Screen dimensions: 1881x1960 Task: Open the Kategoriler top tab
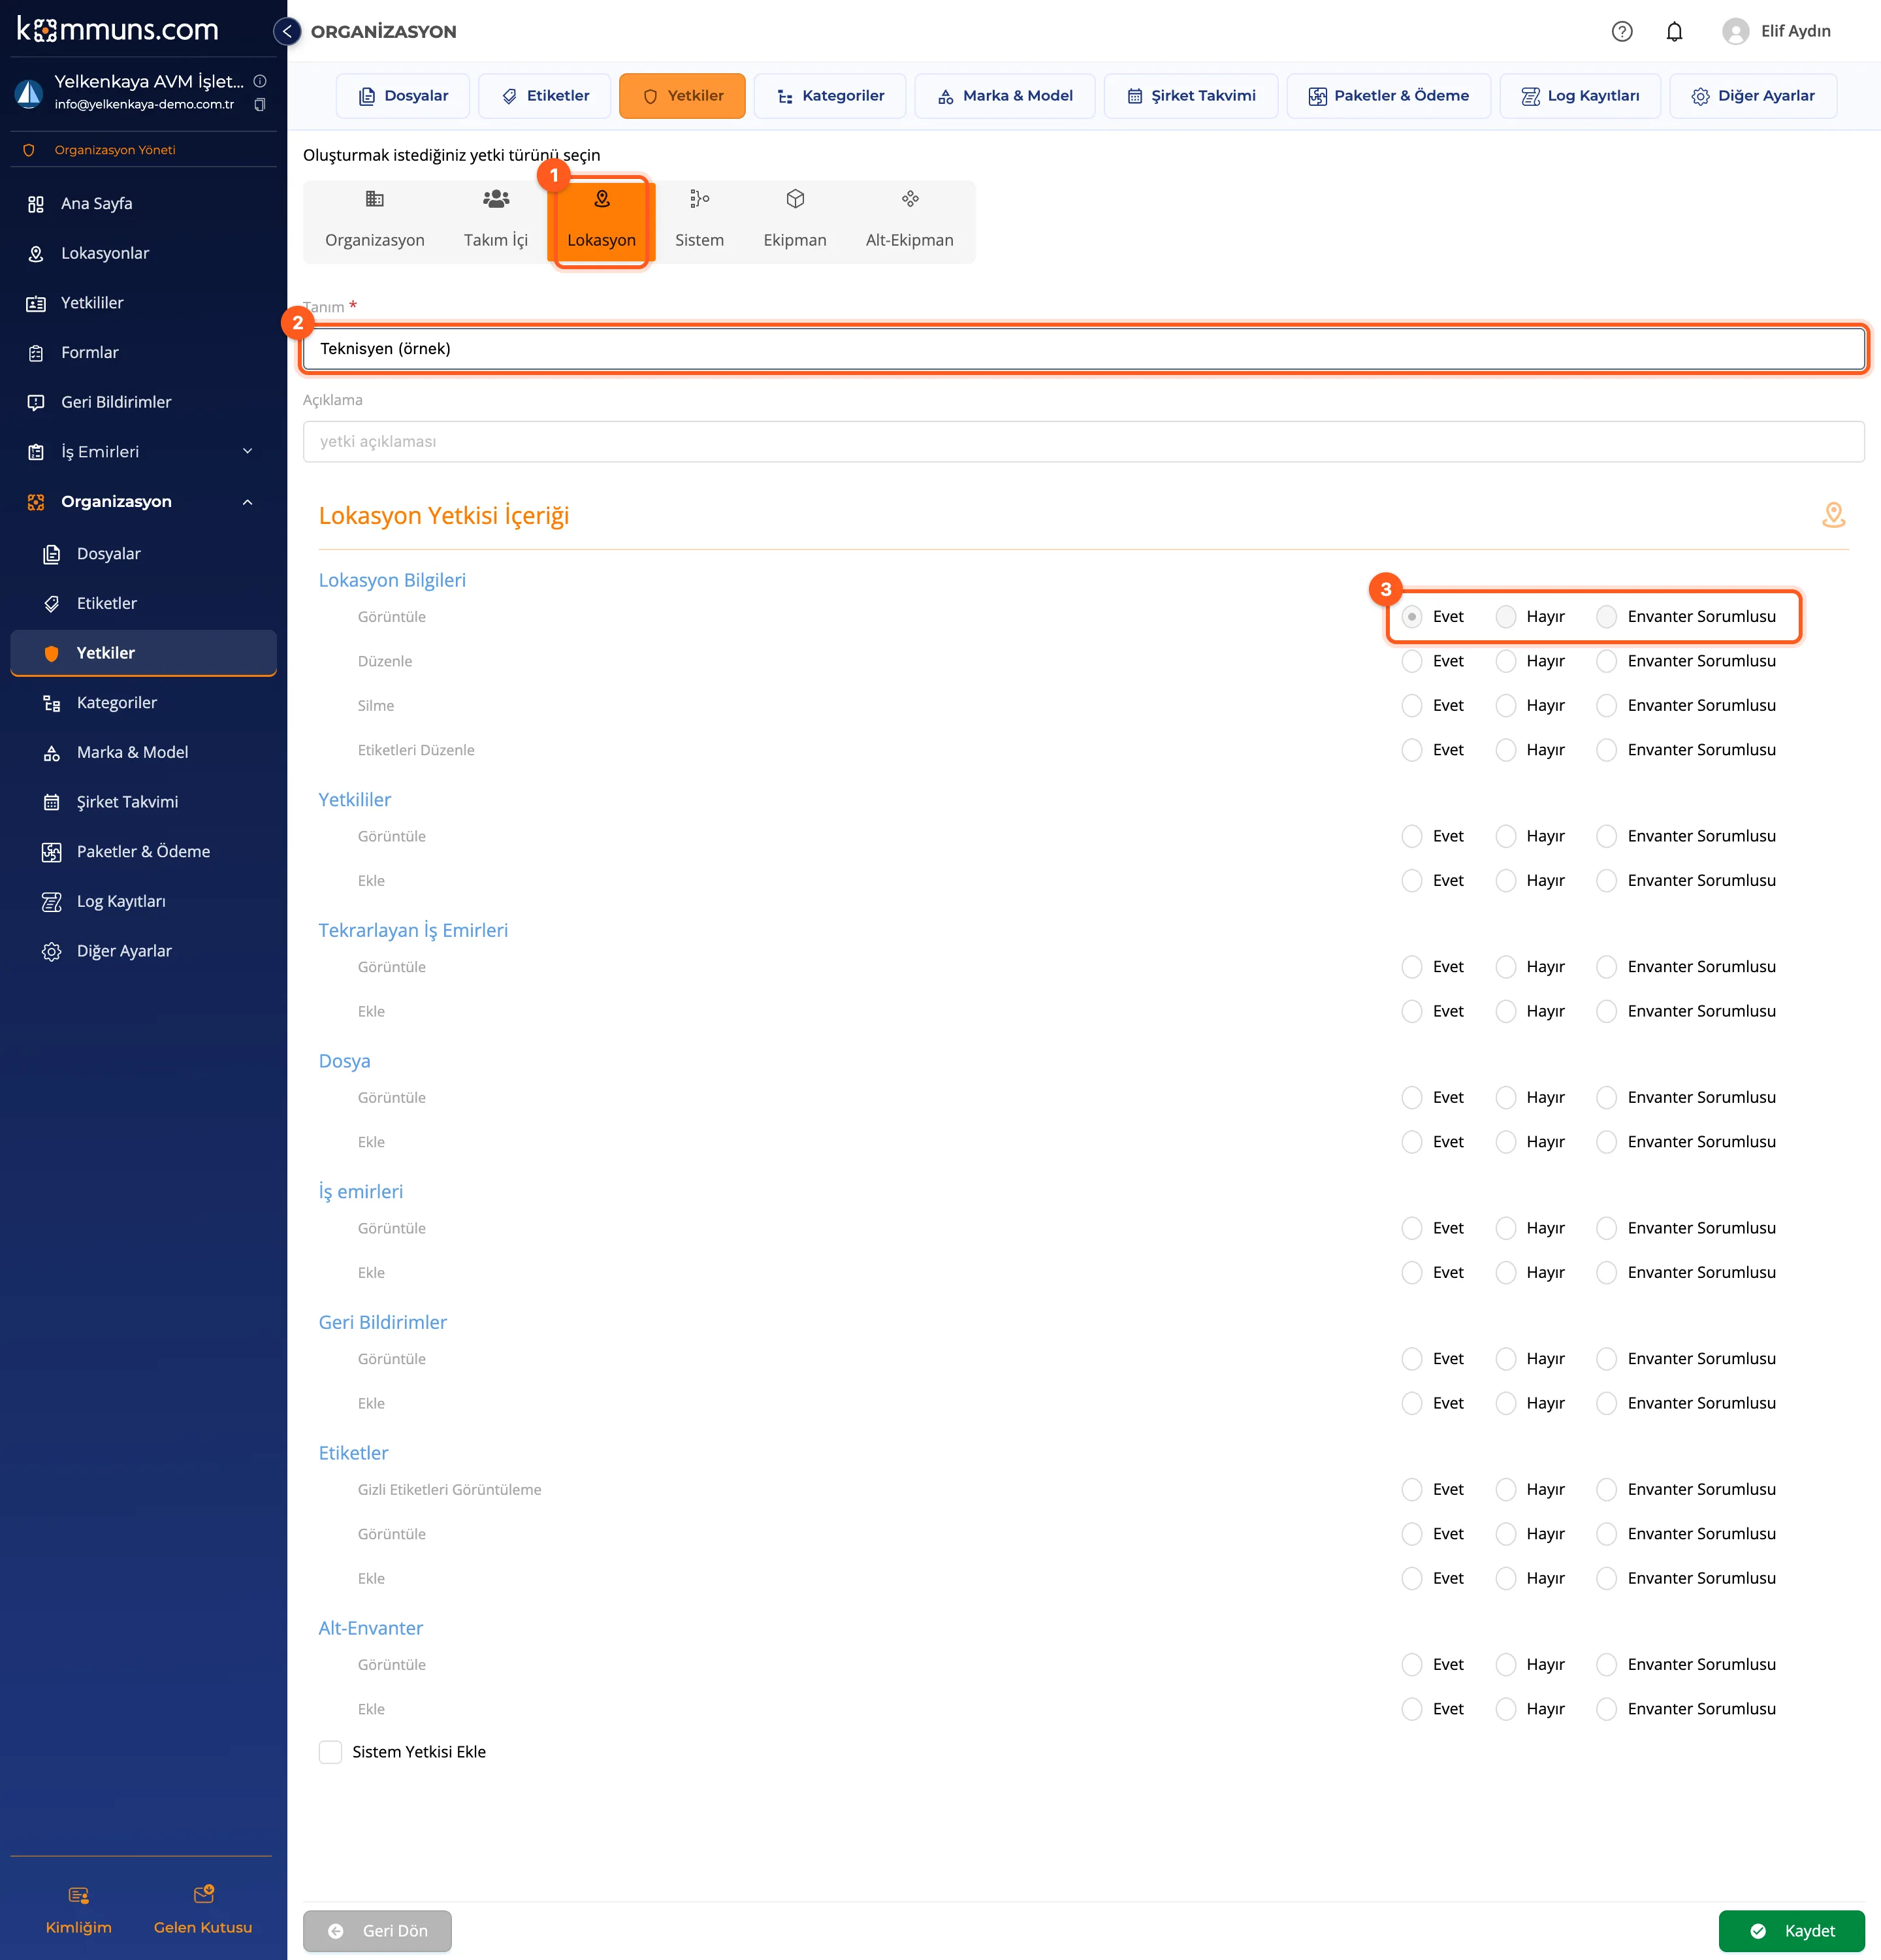point(829,96)
